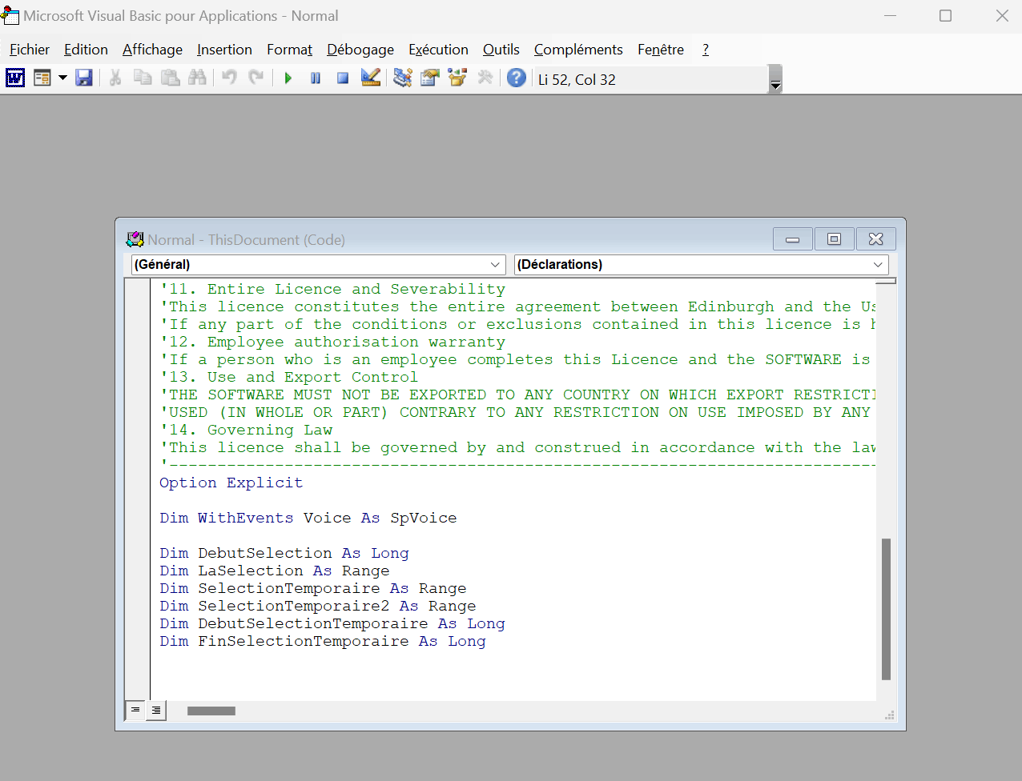1022x781 pixels.
Task: Click the vertical scrollbar thumb in code window
Action: pyautogui.click(x=886, y=609)
